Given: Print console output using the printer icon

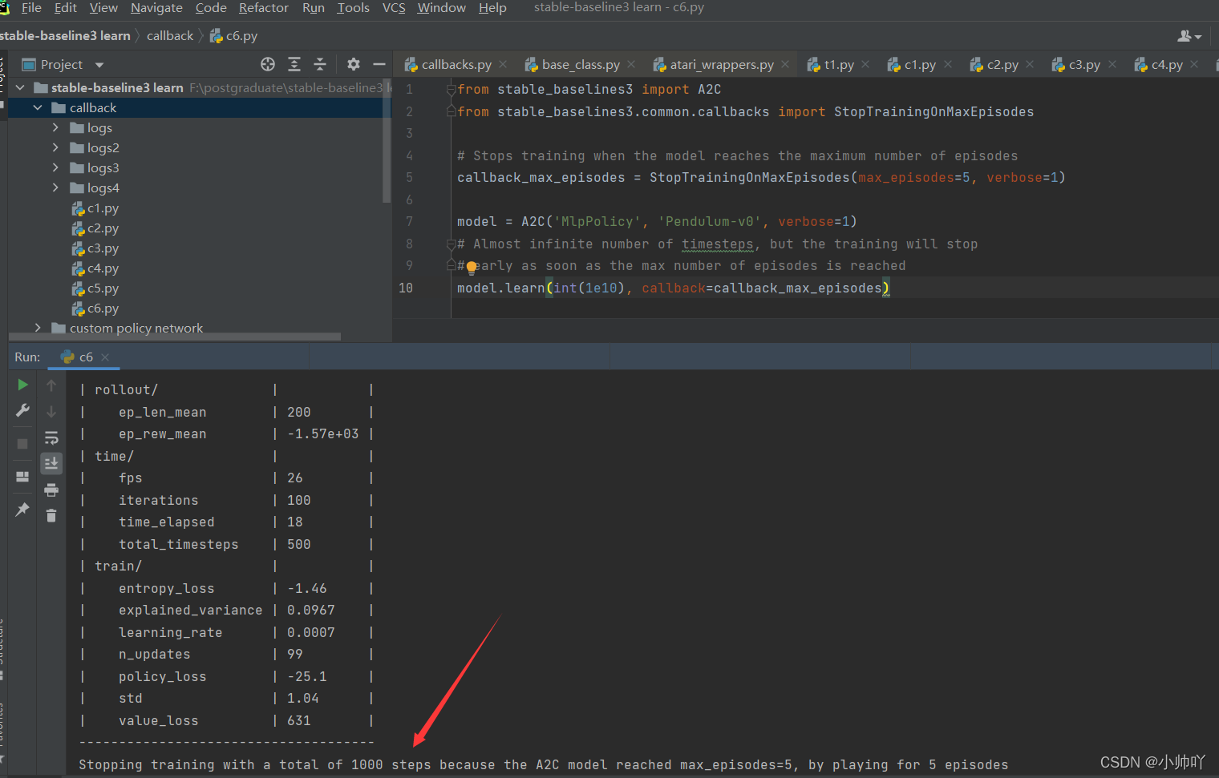Looking at the screenshot, I should (51, 490).
